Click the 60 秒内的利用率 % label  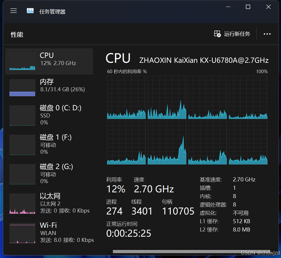point(127,71)
